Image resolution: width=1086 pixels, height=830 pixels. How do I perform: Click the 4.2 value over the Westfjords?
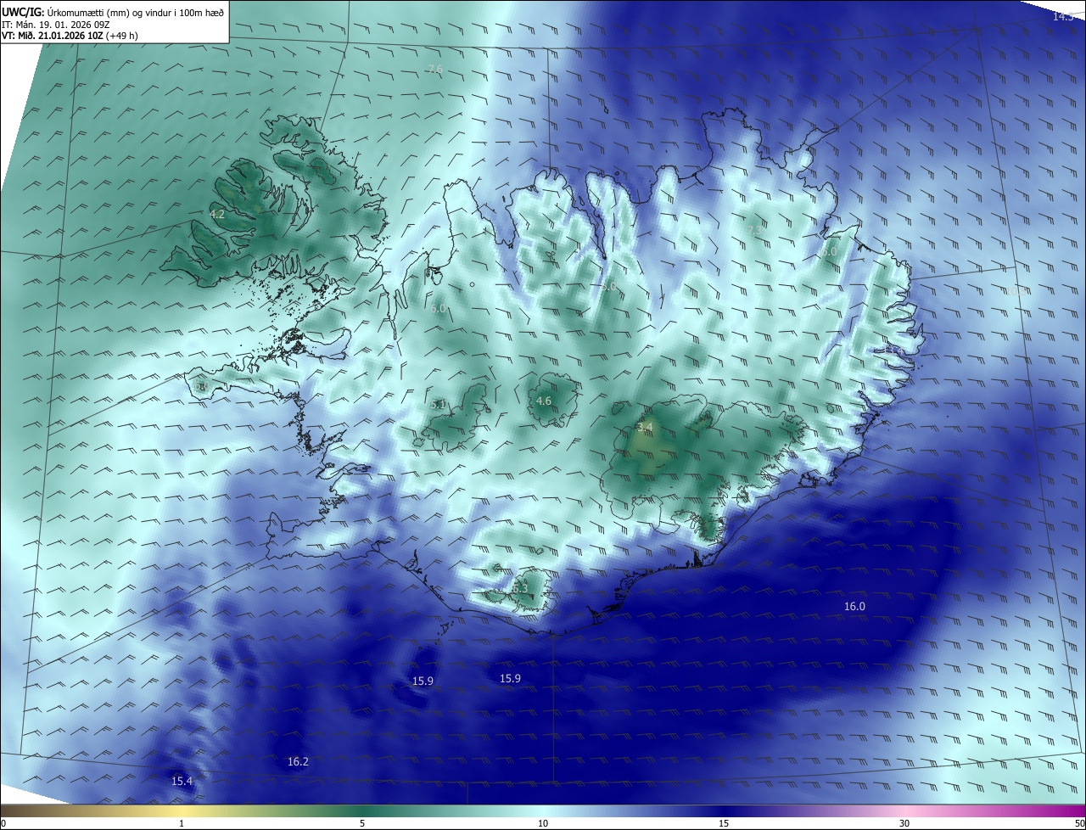point(217,215)
